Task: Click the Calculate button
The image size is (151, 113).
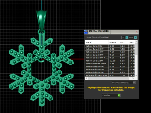Action: (x=111, y=95)
